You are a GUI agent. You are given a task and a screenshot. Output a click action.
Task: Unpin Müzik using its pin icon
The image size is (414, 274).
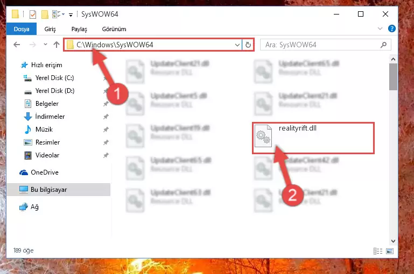106,129
